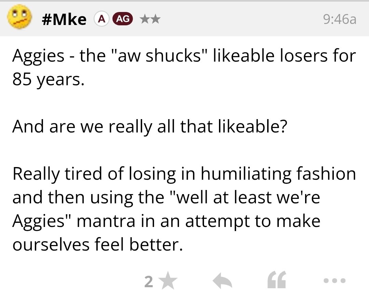This screenshot has width=369, height=305.
Task: Click "And are we really all that likeable?"
Action: [150, 126]
